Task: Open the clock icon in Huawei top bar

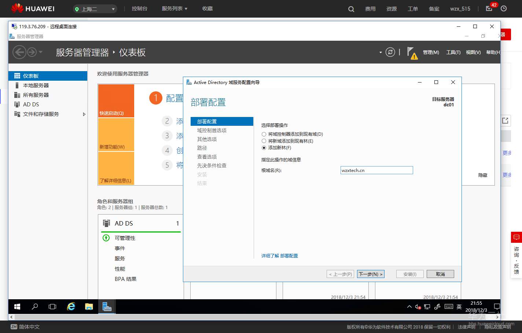Action: (x=504, y=8)
